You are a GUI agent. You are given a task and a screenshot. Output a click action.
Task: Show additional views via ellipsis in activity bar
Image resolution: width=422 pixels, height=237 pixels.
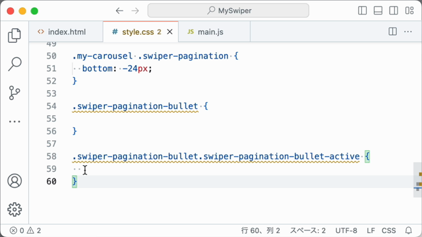click(15, 121)
